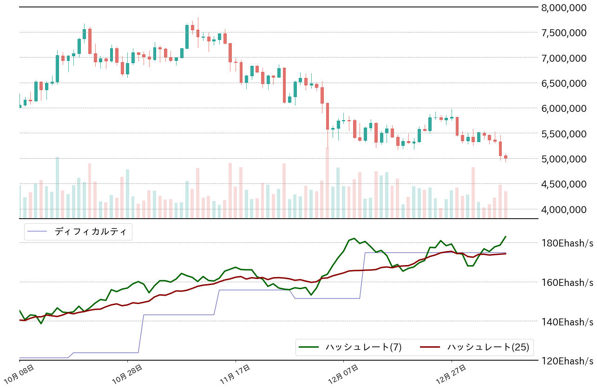
Task: Select the 10月28日 date tick label
Action: point(129,374)
